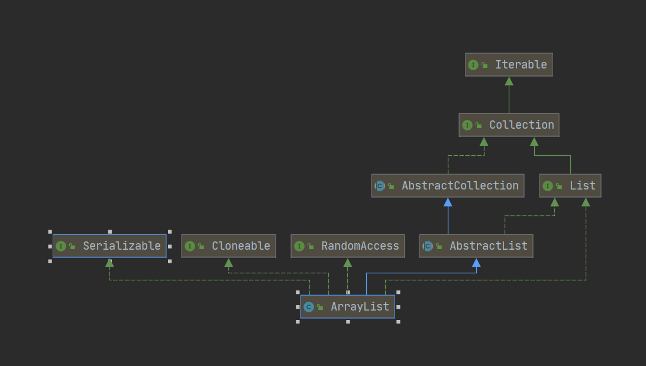Viewport: 646px width, 366px height.
Task: Select the AbstractList node label
Action: (x=488, y=246)
